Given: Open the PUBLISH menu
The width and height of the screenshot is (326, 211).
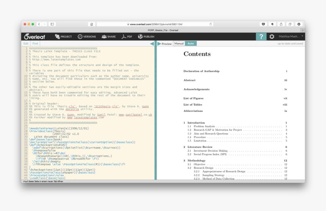Looking at the screenshot, I should (146, 36).
